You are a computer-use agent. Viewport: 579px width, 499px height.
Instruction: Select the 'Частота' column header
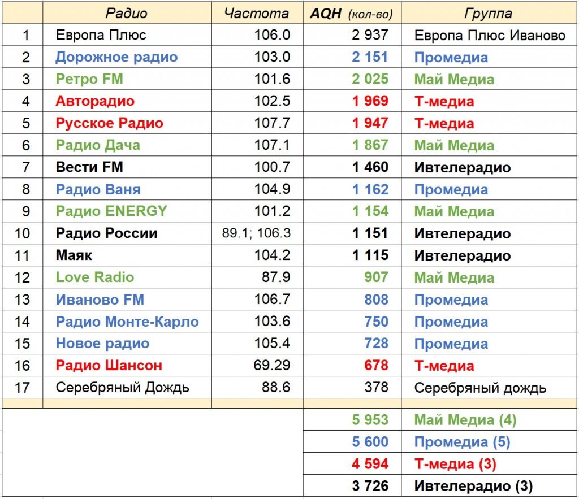[257, 14]
